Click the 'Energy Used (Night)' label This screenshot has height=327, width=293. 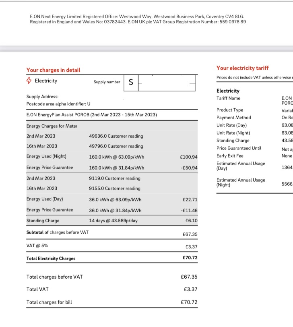click(46, 156)
